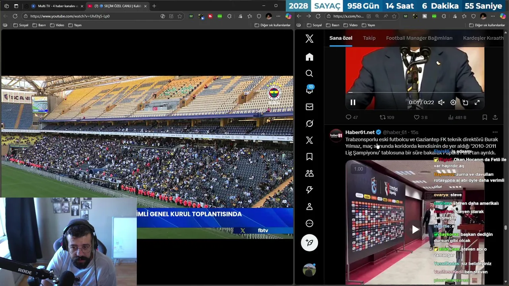Reload the YouTube page
The image size is (509, 286).
[x=15, y=16]
